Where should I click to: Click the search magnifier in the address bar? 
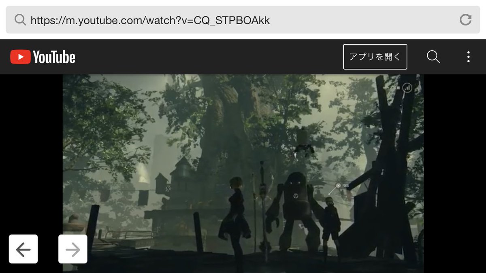[20, 20]
